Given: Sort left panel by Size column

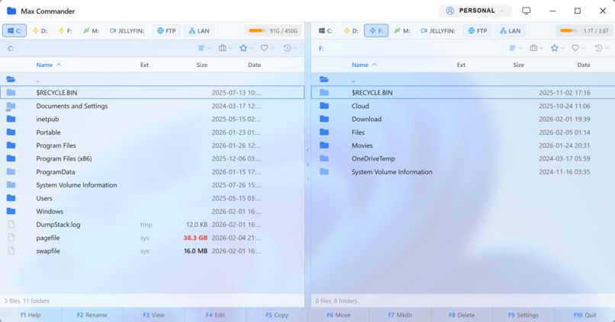Looking at the screenshot, I should pos(202,65).
